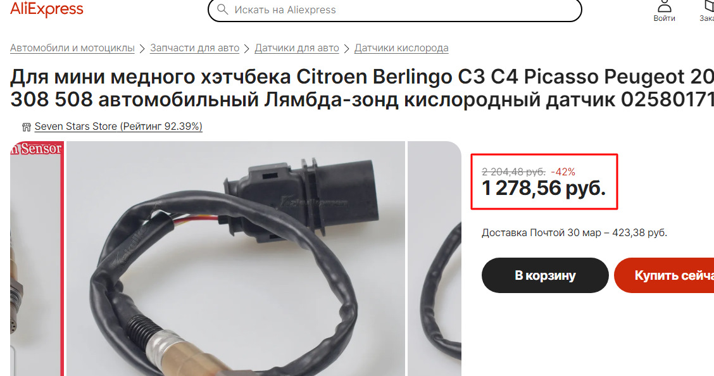Show the previous photo with the Sensor label
This screenshot has width=714, height=376.
tap(37, 258)
